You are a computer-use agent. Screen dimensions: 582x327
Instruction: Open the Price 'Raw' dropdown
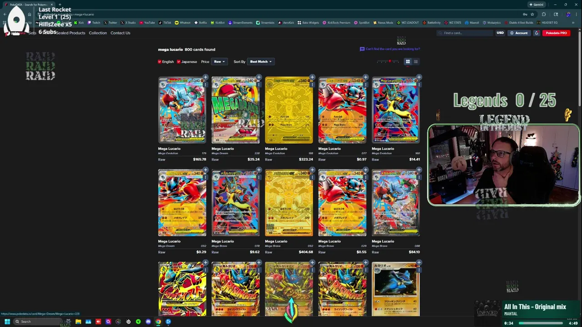pos(219,62)
